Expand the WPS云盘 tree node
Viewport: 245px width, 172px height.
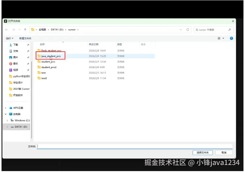[x=5, y=108]
